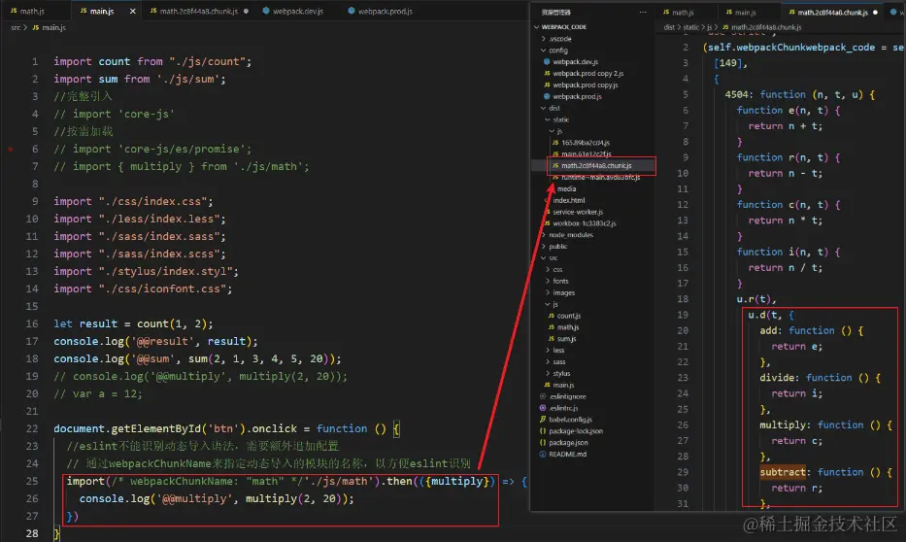The width and height of the screenshot is (906, 542).
Task: Click import count statement on line 1
Action: tap(152, 61)
